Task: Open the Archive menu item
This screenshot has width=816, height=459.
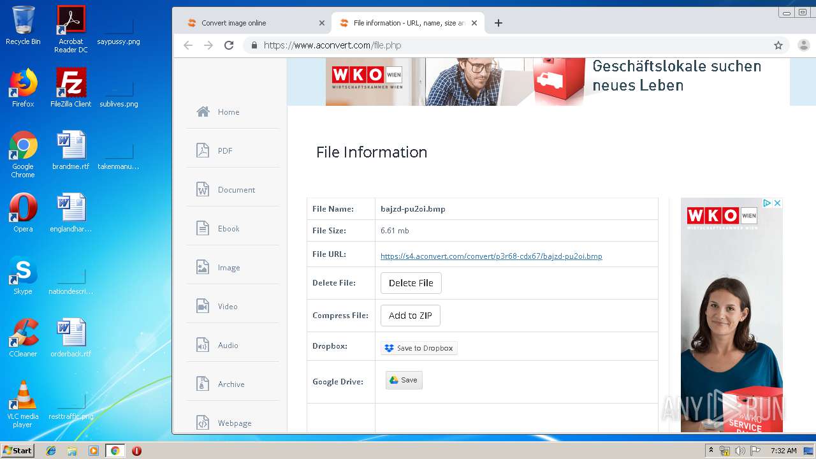Action: click(x=231, y=384)
